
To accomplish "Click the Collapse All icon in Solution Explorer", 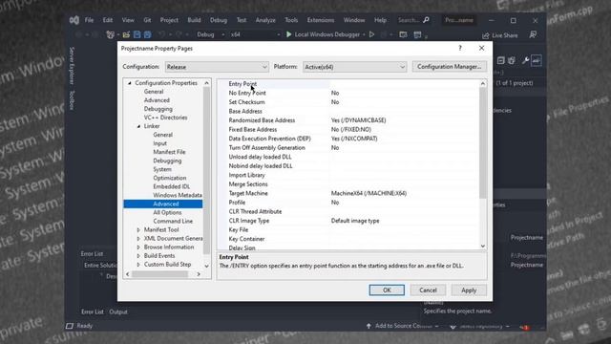I will click(500, 60).
